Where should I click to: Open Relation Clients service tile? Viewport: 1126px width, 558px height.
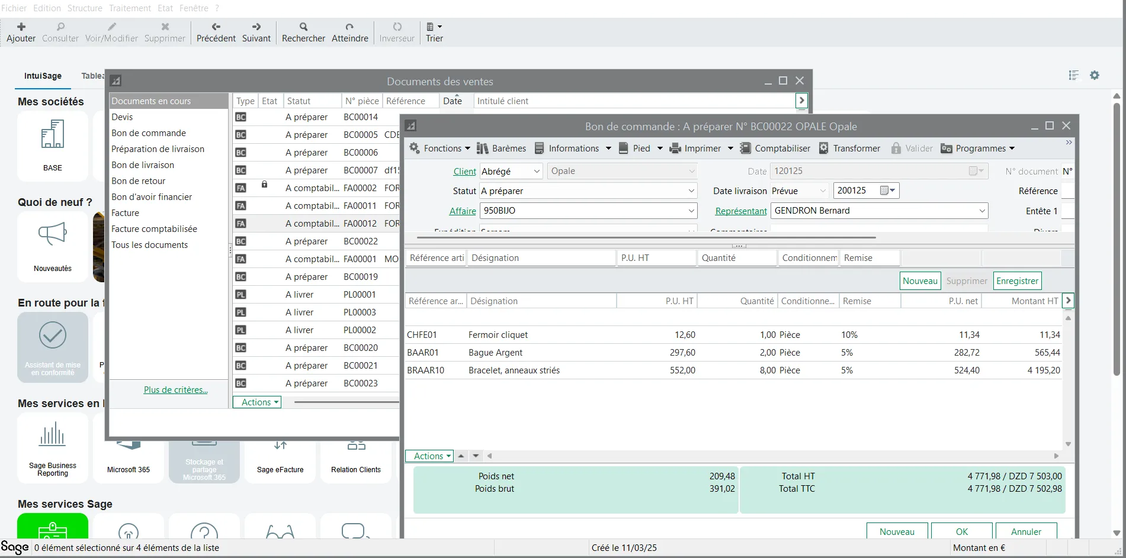[356, 462]
